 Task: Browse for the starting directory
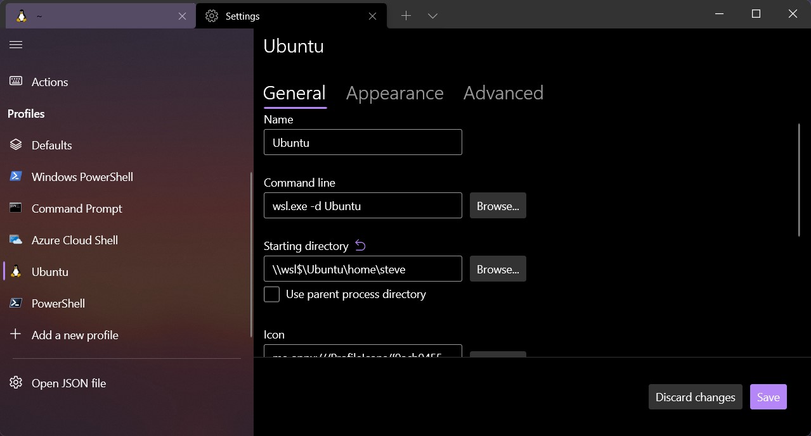point(498,269)
